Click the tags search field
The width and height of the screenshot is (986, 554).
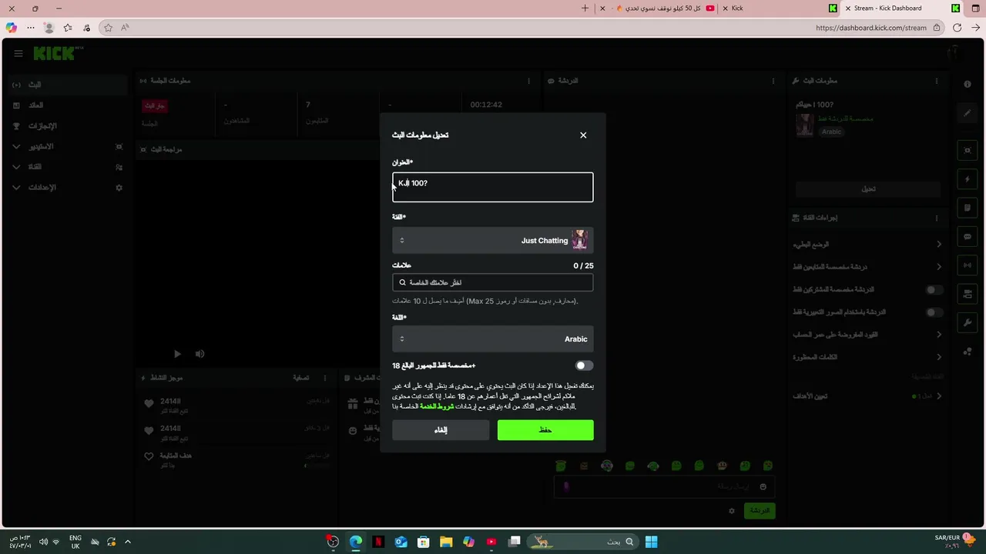tap(493, 282)
